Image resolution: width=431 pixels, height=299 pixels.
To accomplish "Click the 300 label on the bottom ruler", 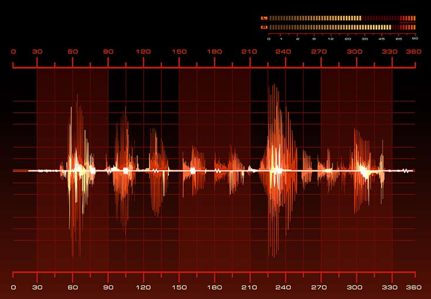I will (355, 287).
